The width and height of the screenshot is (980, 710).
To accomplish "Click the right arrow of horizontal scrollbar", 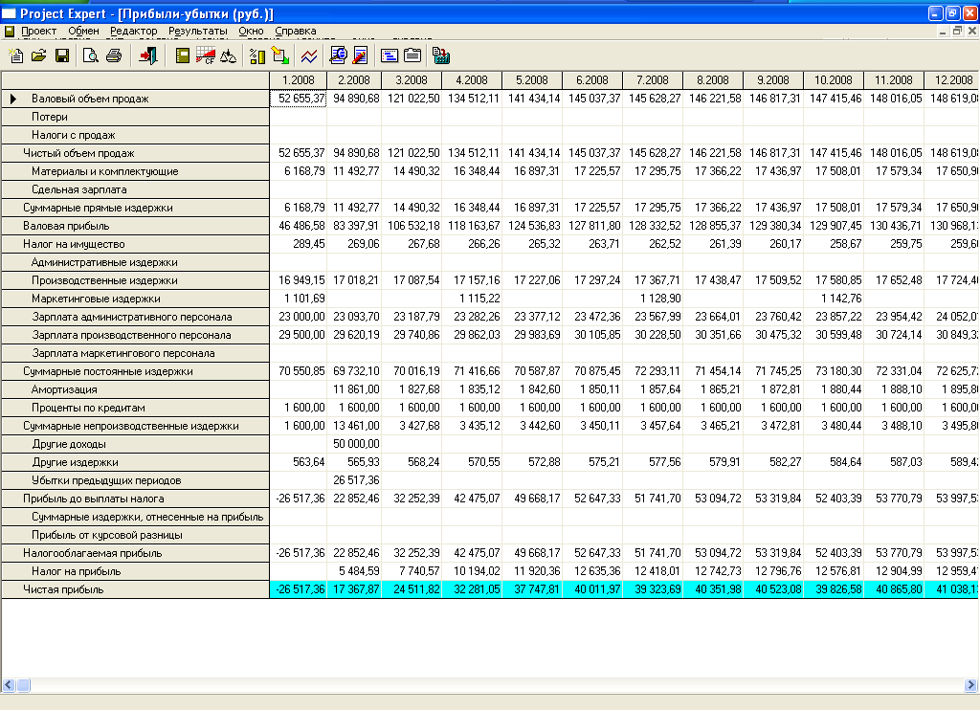I will (x=970, y=685).
